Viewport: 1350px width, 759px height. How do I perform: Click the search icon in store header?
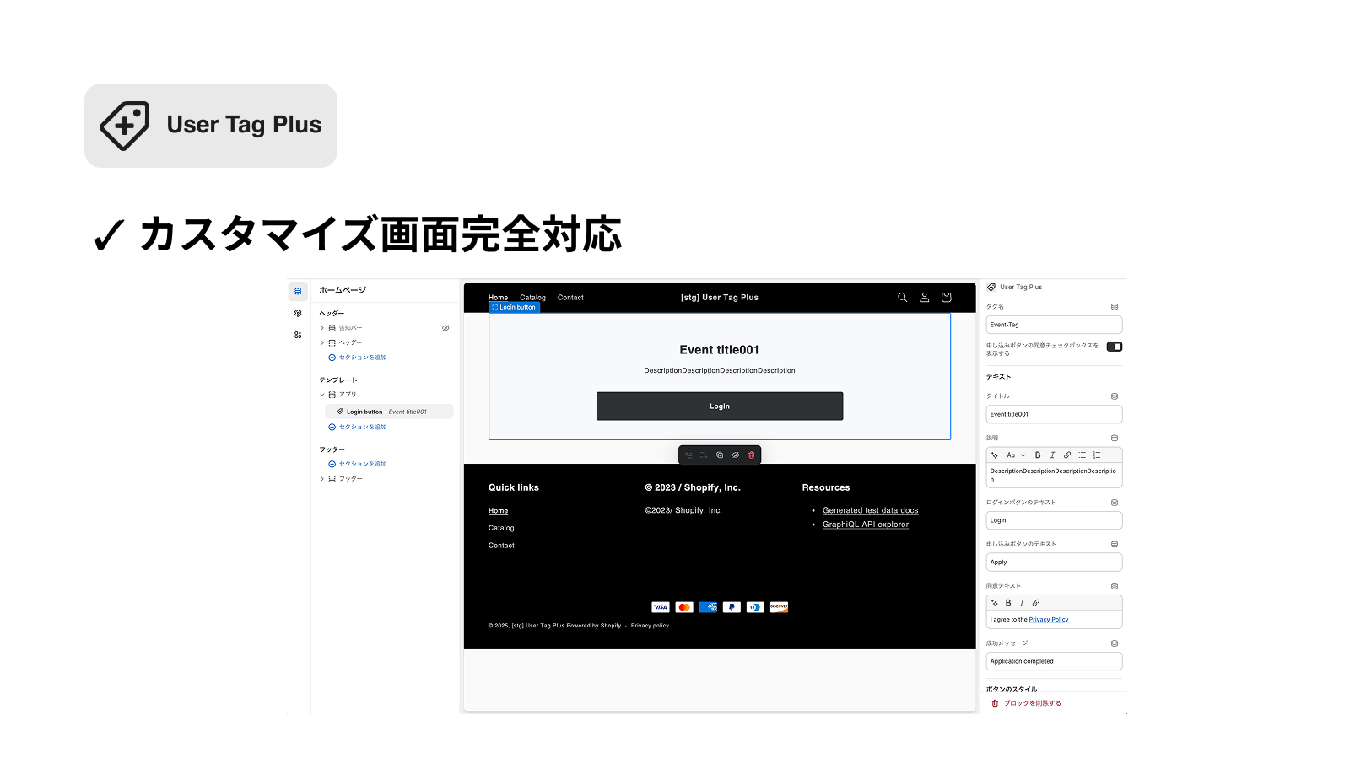click(x=902, y=298)
